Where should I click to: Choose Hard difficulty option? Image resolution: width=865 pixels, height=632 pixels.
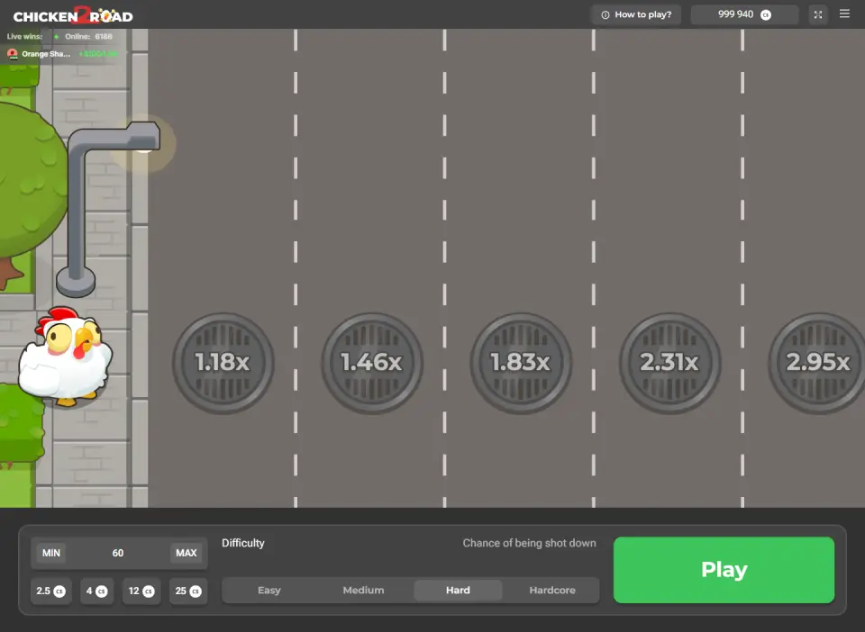(x=458, y=590)
